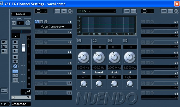Viewport: 180px width, 107px height.
Task: Bypass all sends button
Action: click(170, 11)
